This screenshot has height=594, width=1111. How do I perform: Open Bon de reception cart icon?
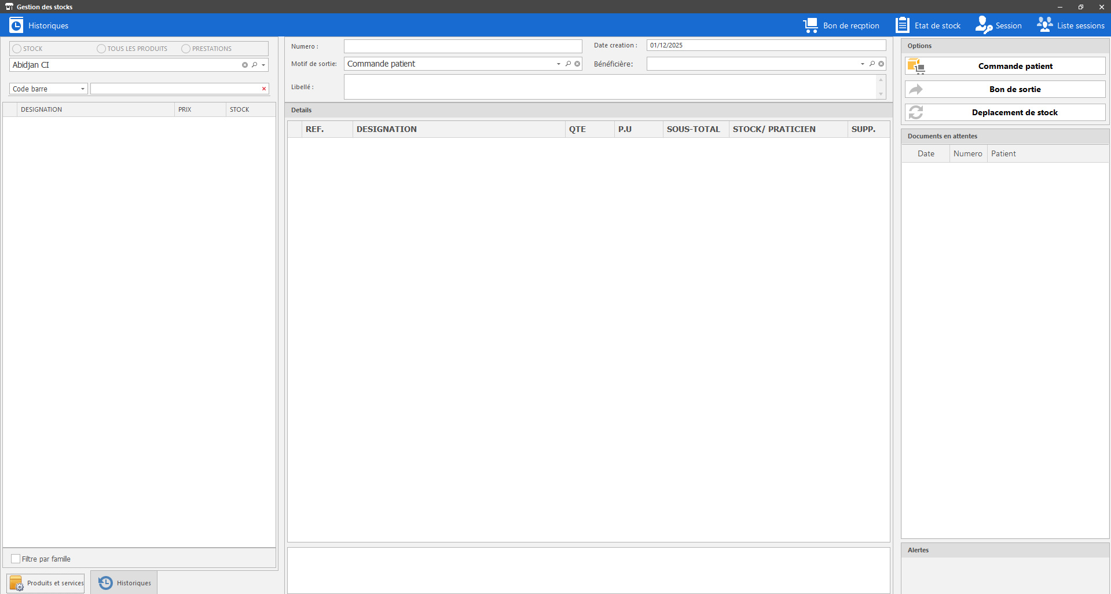click(x=811, y=25)
